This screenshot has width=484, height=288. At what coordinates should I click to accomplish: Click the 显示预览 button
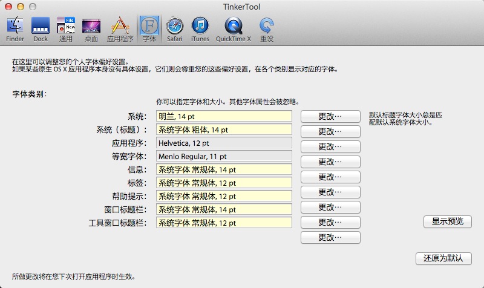[x=448, y=221]
